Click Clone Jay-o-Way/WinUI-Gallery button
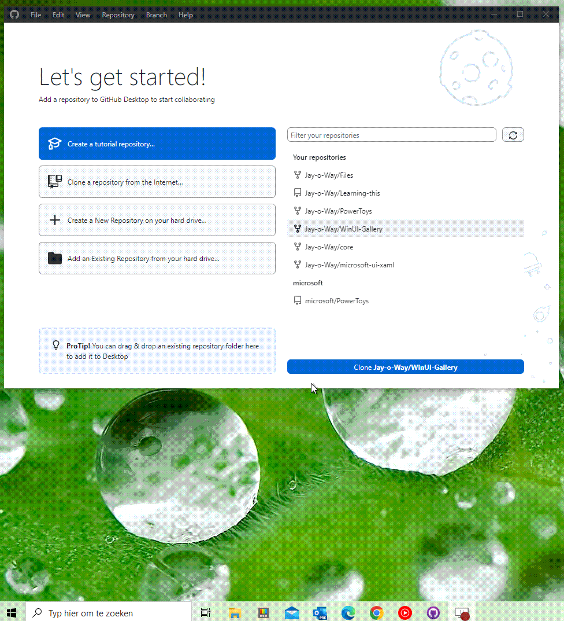Image resolution: width=564 pixels, height=621 pixels. (406, 367)
